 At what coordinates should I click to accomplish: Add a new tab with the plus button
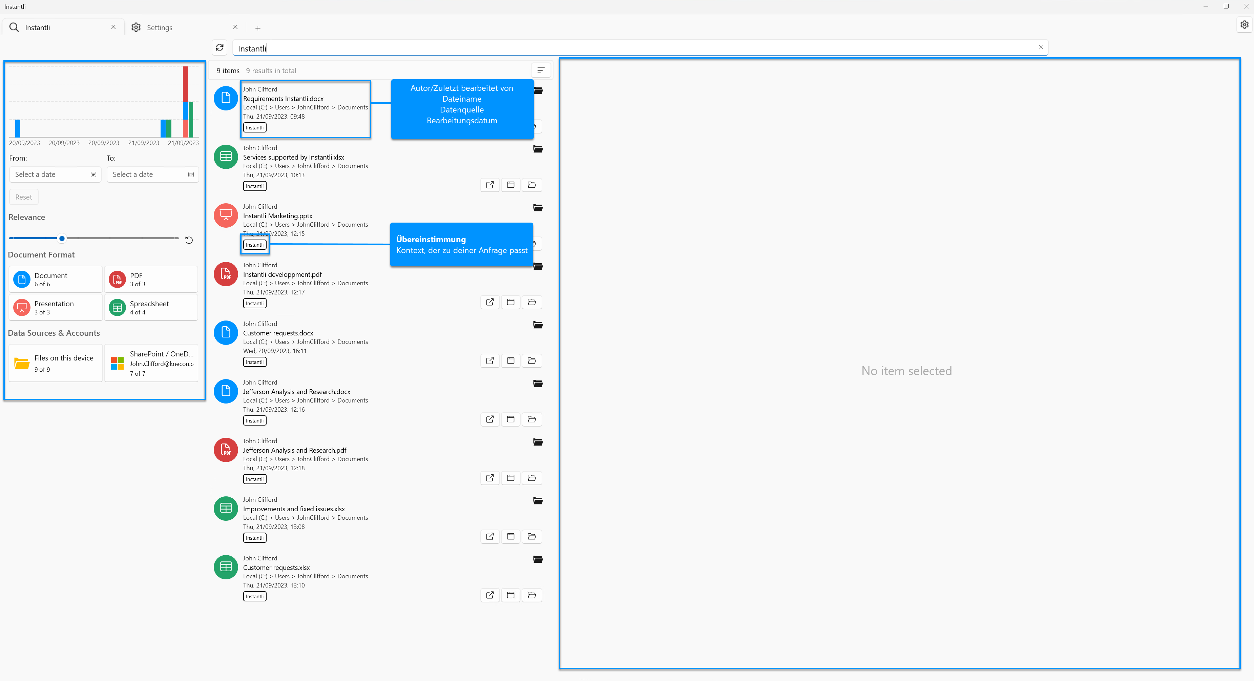258,28
